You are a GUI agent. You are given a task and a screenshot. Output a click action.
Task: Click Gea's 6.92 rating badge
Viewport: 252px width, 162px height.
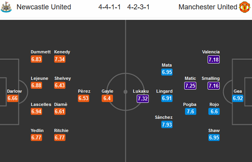click(x=238, y=99)
